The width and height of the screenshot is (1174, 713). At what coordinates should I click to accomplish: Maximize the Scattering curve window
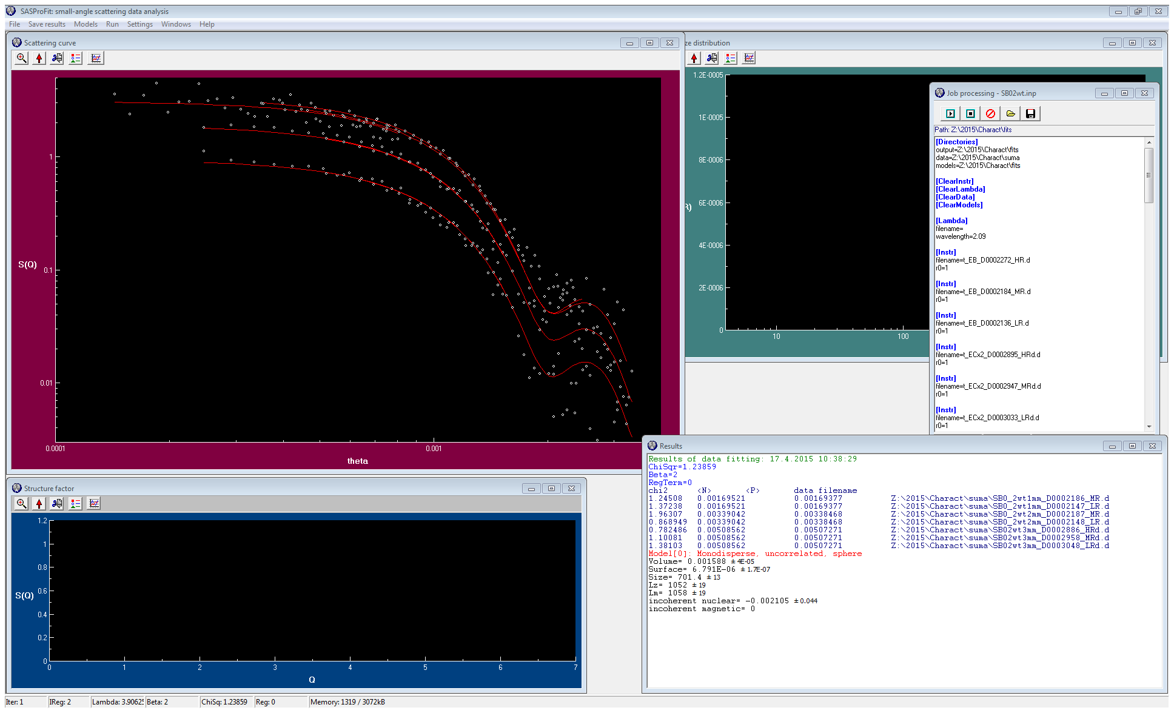[x=649, y=43]
